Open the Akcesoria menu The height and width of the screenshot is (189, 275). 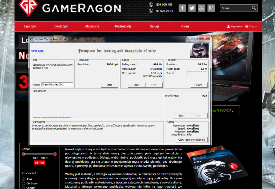point(92,26)
